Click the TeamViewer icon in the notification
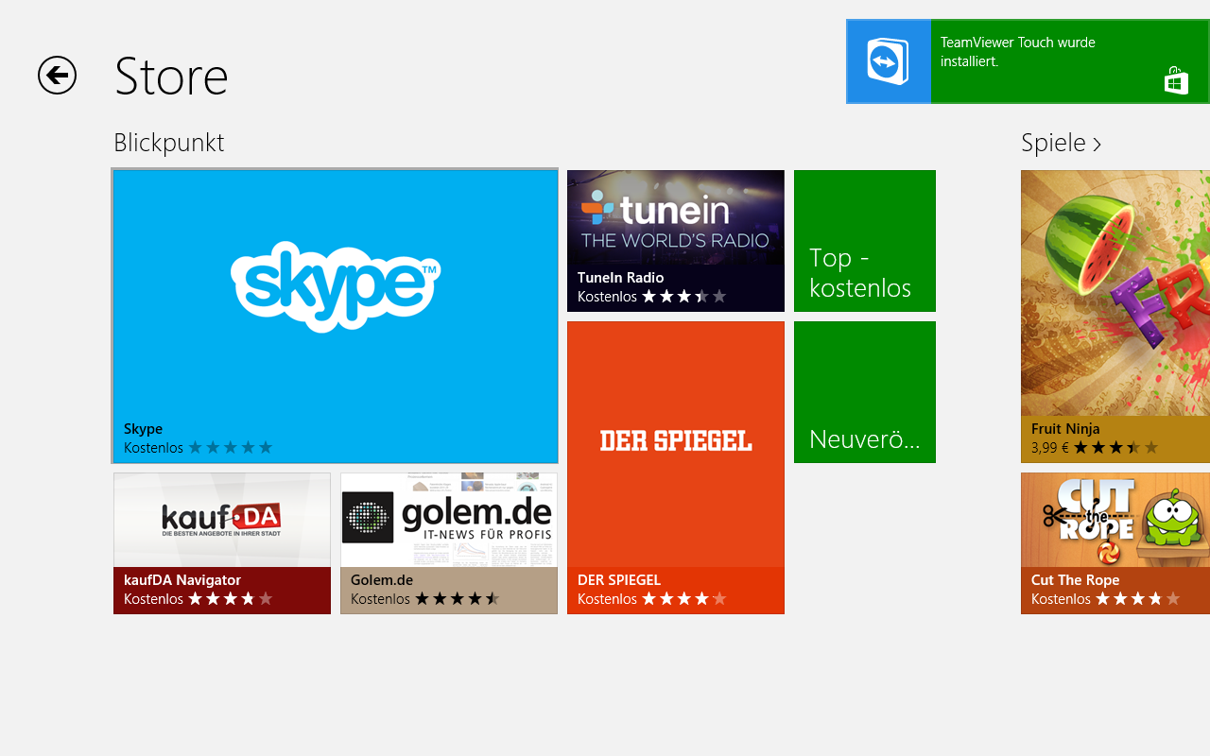1210x756 pixels. [889, 61]
